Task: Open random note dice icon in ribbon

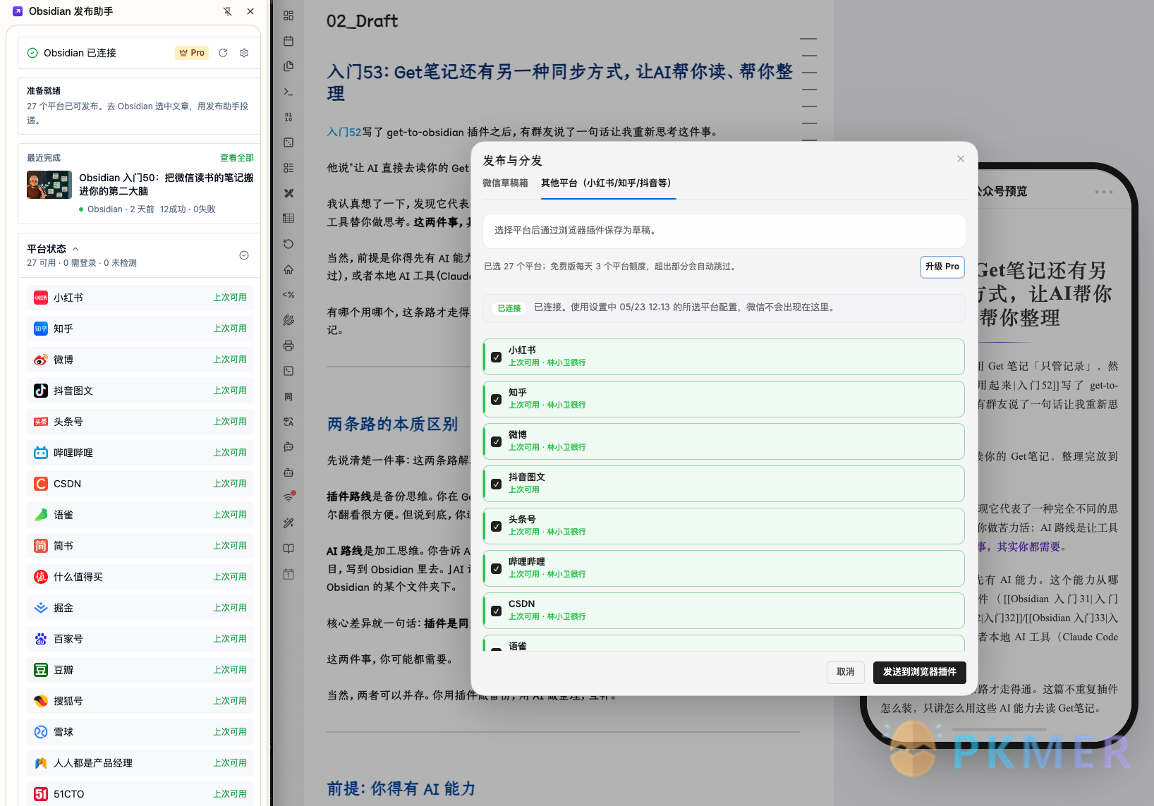Action: (288, 142)
